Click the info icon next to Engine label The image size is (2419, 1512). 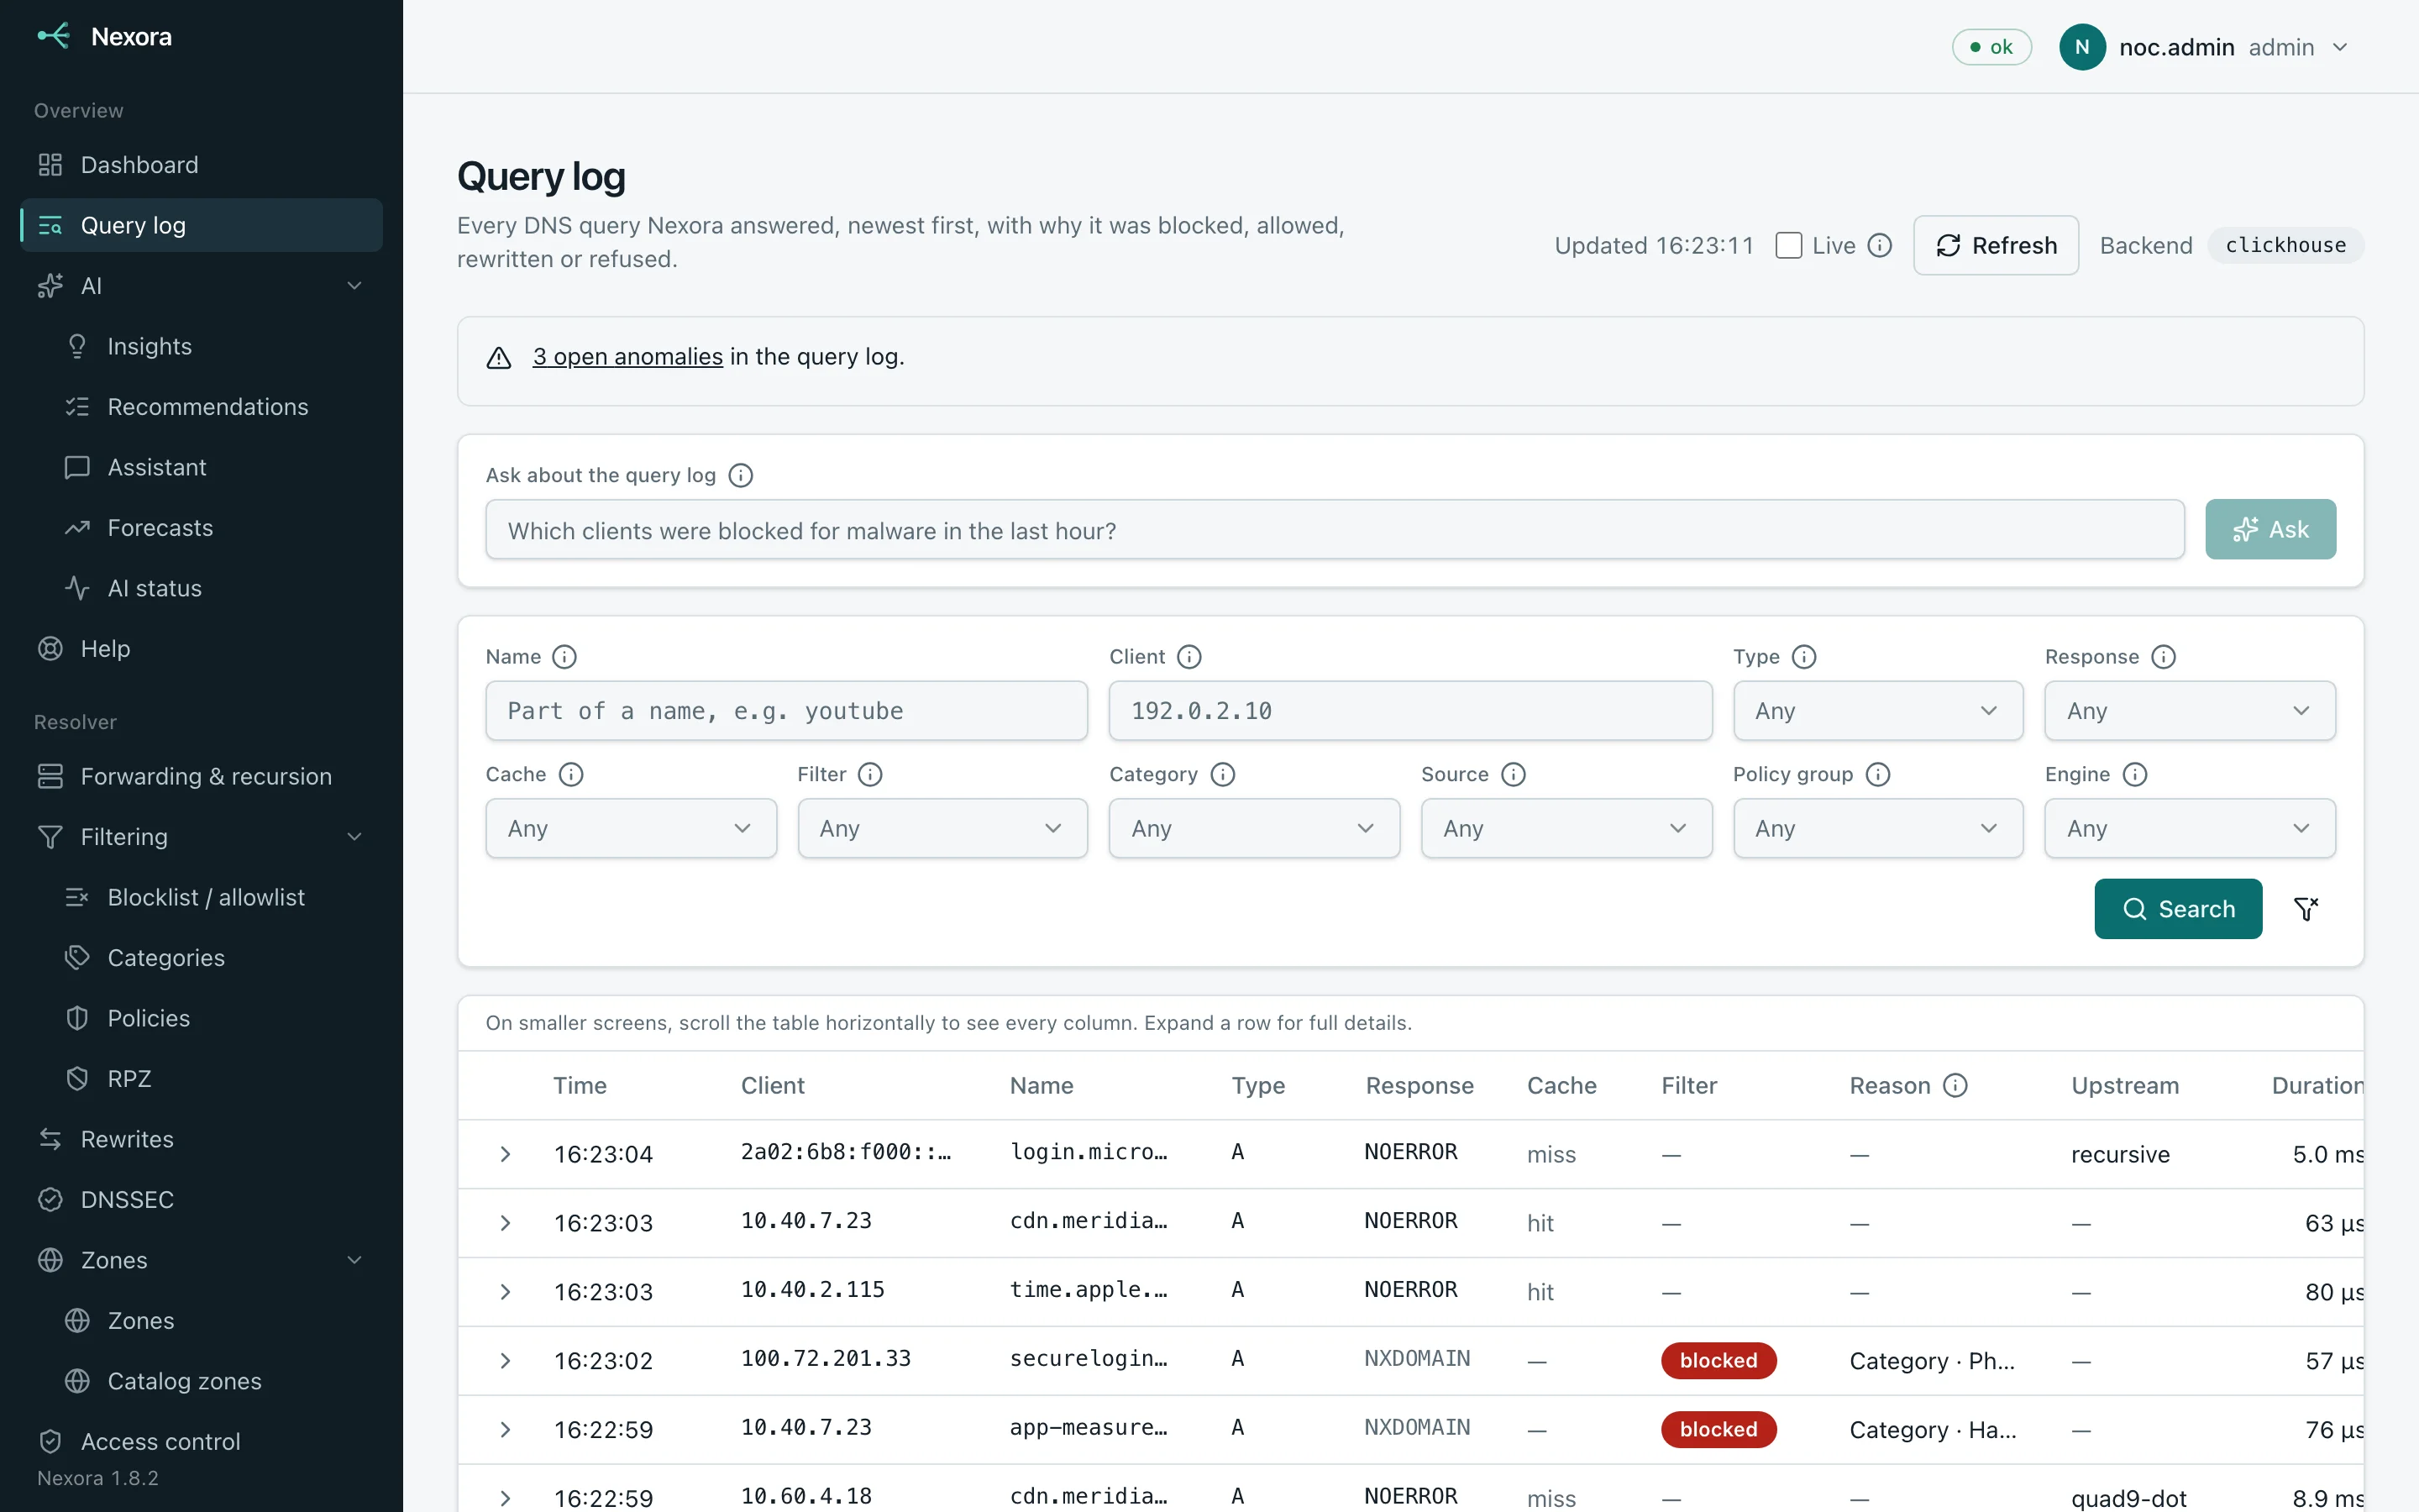pos(2135,774)
